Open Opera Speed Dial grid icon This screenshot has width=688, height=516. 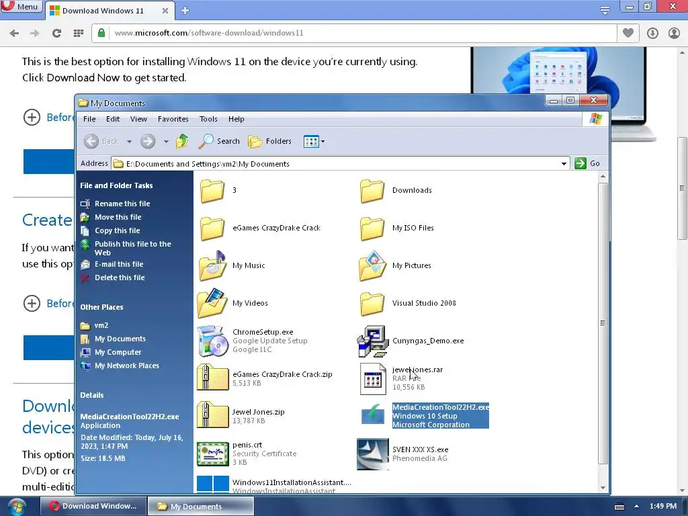79,33
